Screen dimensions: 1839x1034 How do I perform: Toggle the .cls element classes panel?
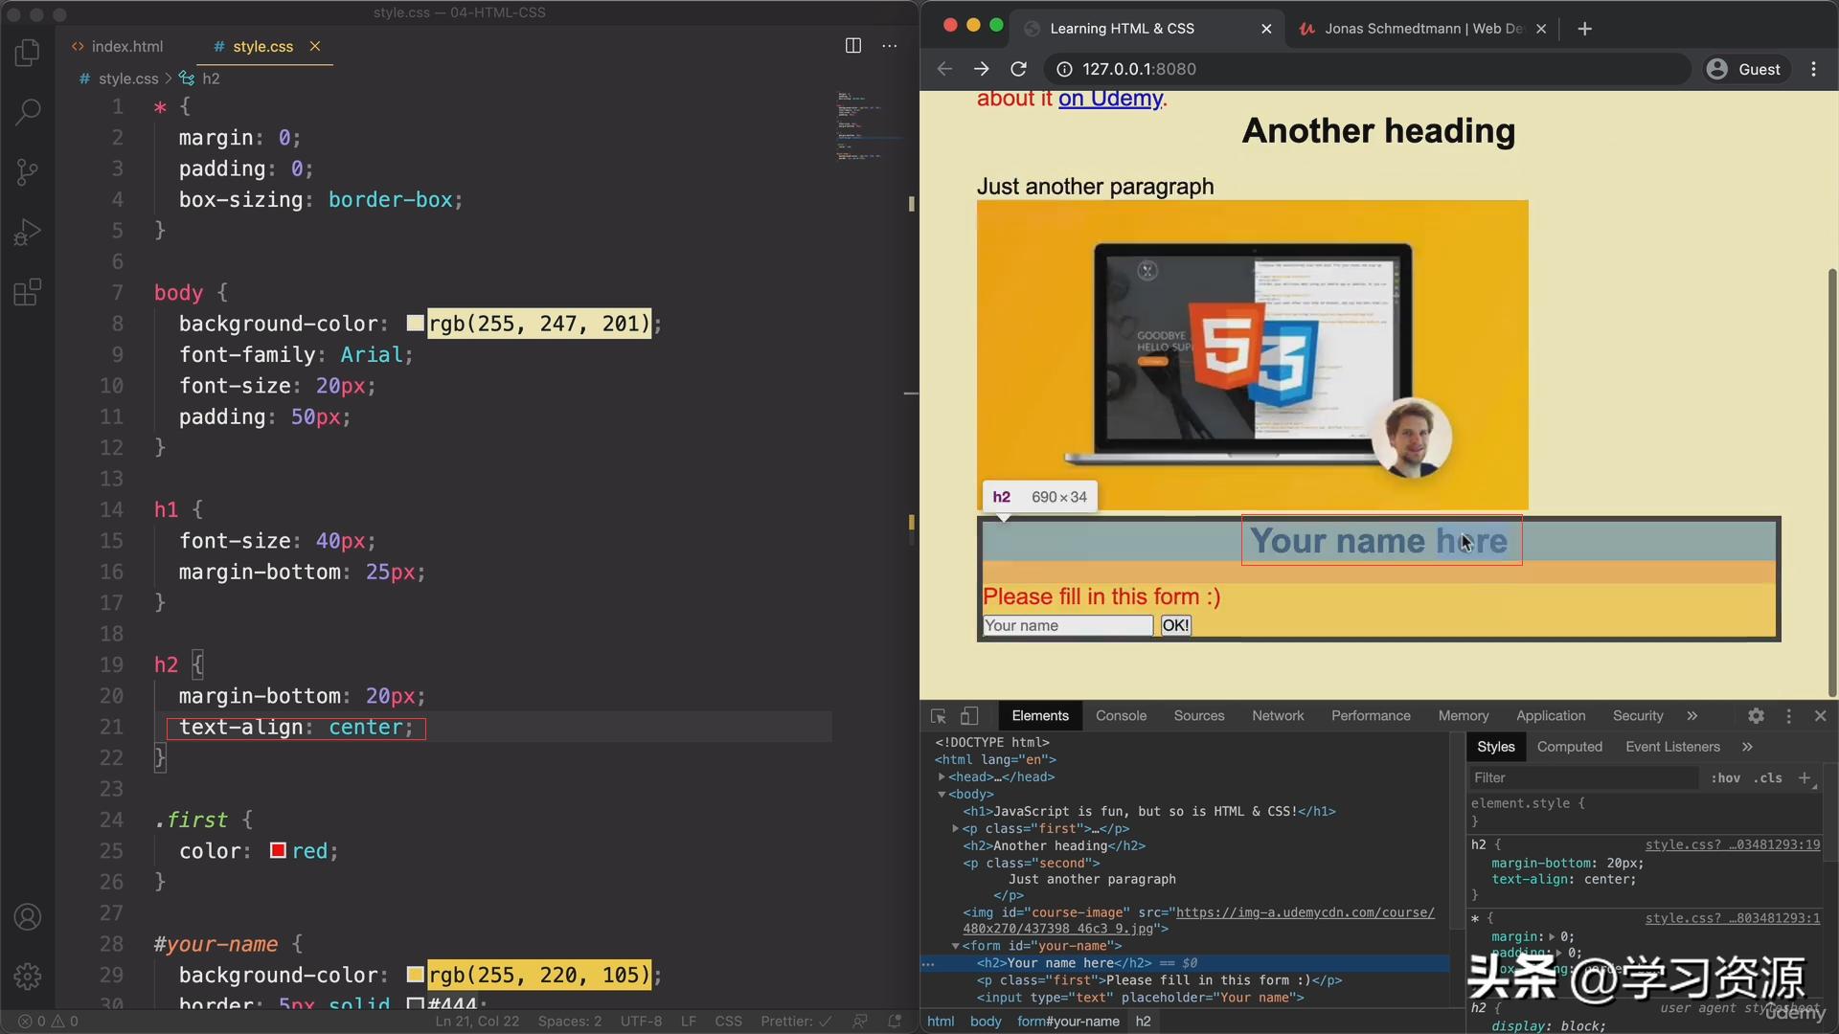tap(1768, 777)
